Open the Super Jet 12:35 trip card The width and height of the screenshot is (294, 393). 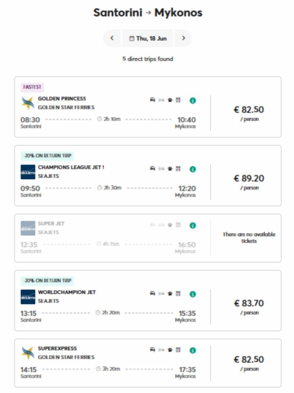[x=111, y=238]
